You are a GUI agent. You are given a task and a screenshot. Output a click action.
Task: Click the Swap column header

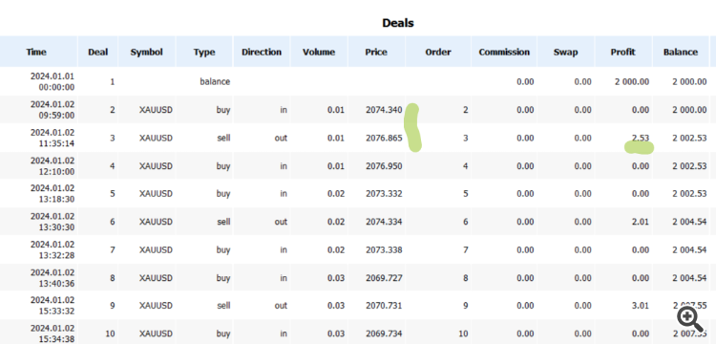coord(566,53)
